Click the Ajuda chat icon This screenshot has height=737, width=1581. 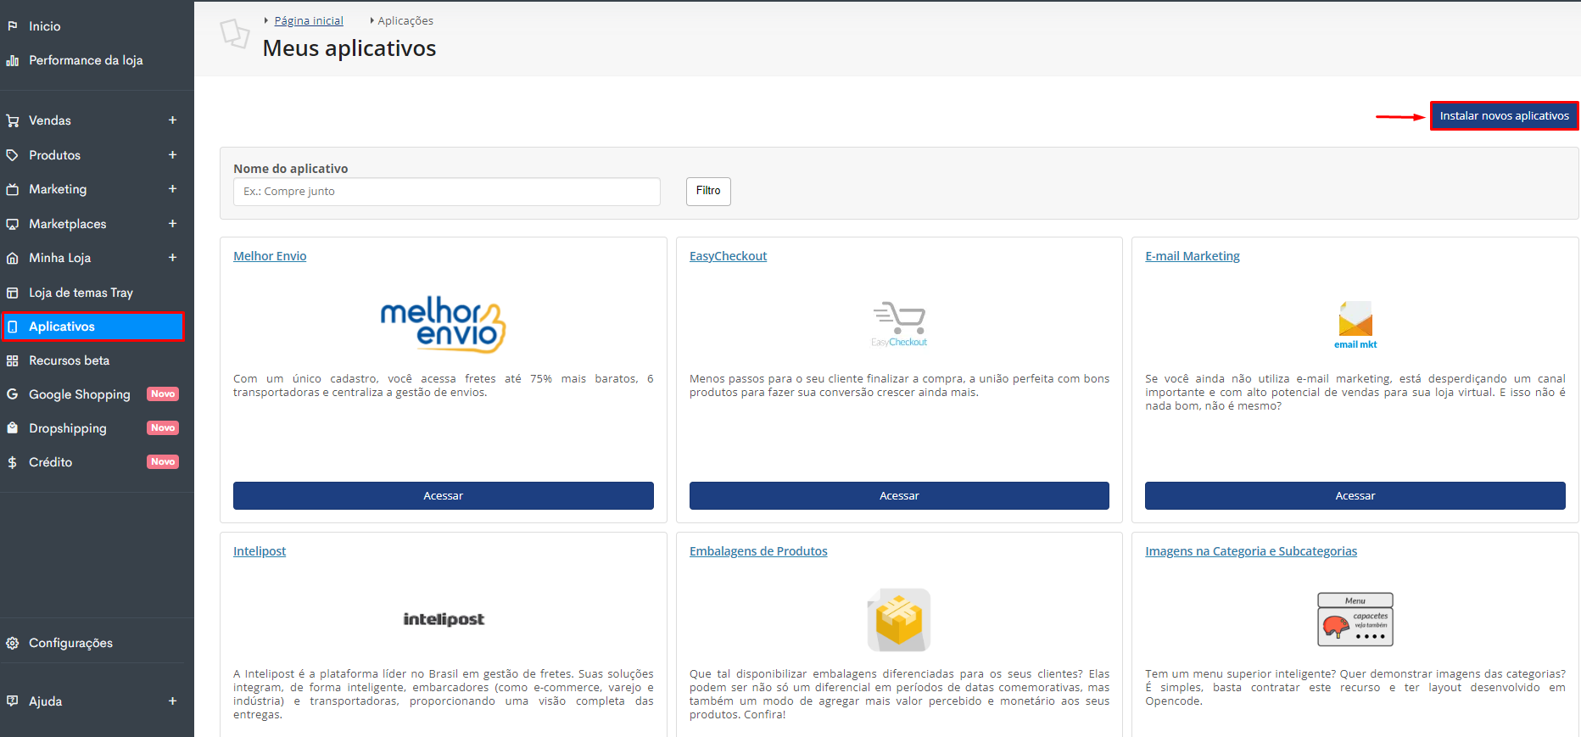point(13,701)
